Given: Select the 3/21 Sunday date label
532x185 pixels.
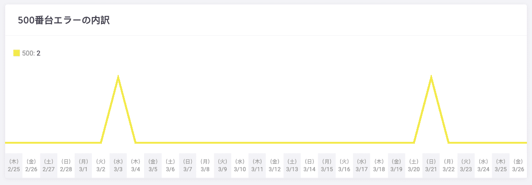Looking at the screenshot, I should [431, 165].
